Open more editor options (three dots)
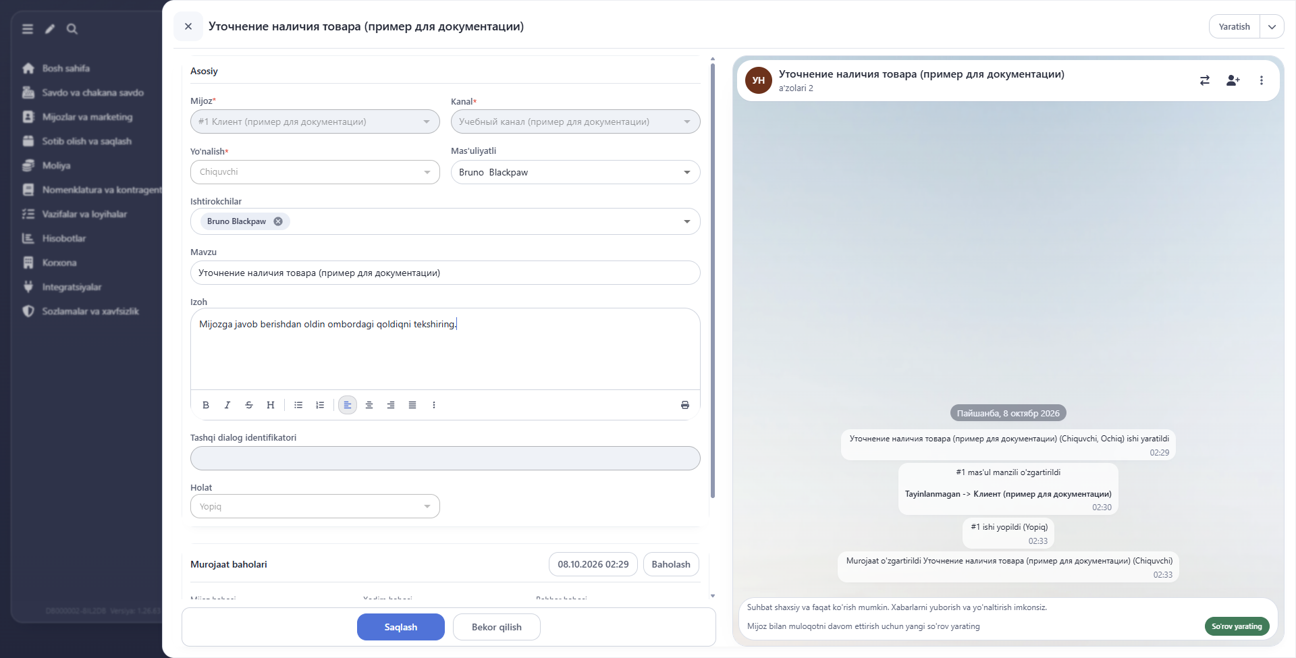The height and width of the screenshot is (658, 1296). 434,405
